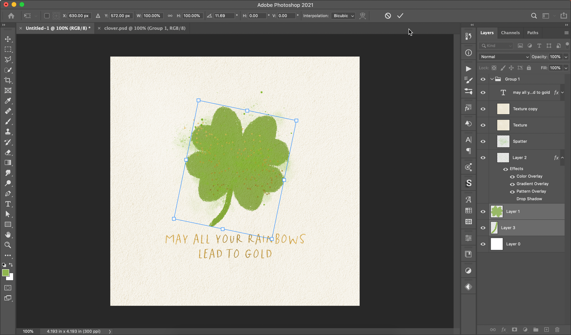Select the Eraser tool
The width and height of the screenshot is (571, 335).
[x=8, y=152]
